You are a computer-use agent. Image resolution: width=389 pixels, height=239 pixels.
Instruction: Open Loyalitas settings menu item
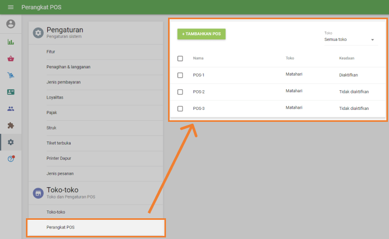(x=55, y=97)
